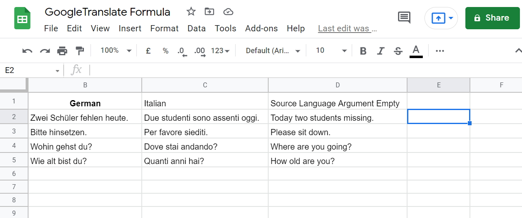The height and width of the screenshot is (218, 522).
Task: Toggle italic formatting
Action: 381,51
